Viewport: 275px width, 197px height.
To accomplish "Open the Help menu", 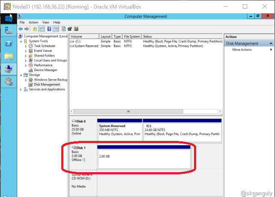I will 57,22.
